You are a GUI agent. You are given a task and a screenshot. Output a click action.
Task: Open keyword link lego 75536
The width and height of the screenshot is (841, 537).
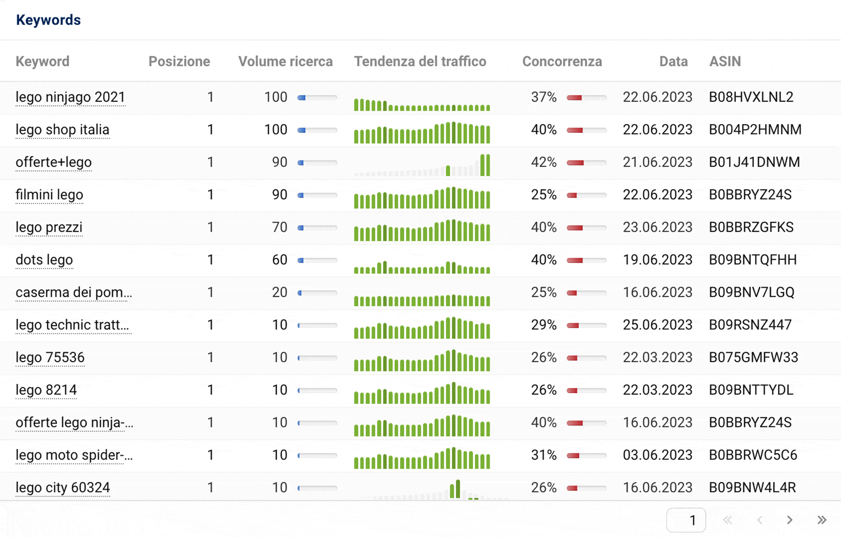(x=50, y=357)
